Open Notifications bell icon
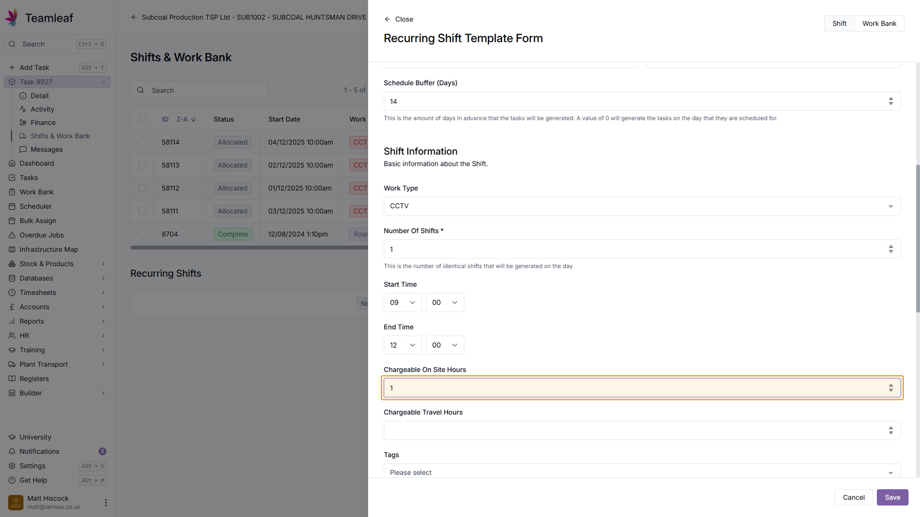This screenshot has width=920, height=517. coord(12,451)
